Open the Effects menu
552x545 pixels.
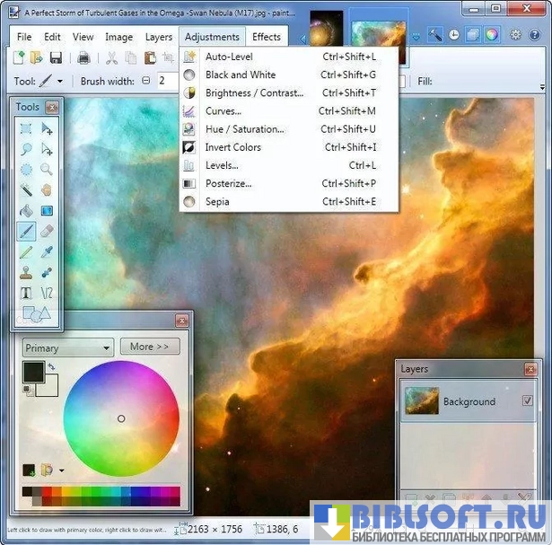click(x=267, y=37)
